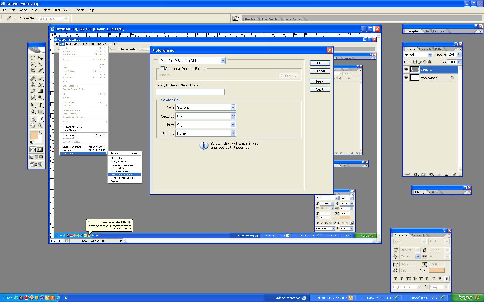The height and width of the screenshot is (302, 484).
Task: Select the Pen tool
Action: 33,111
